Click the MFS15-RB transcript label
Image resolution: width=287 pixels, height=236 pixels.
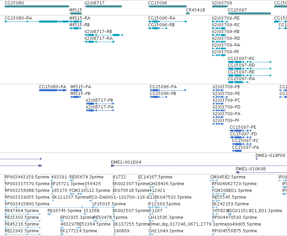pos(80,25)
